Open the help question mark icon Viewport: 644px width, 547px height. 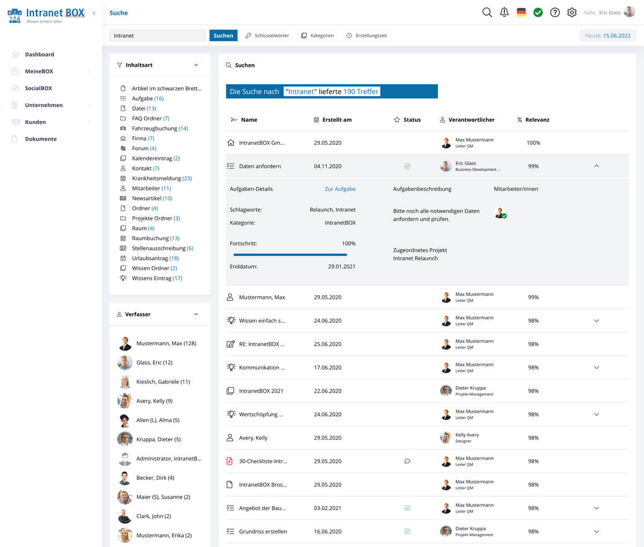[x=555, y=12]
